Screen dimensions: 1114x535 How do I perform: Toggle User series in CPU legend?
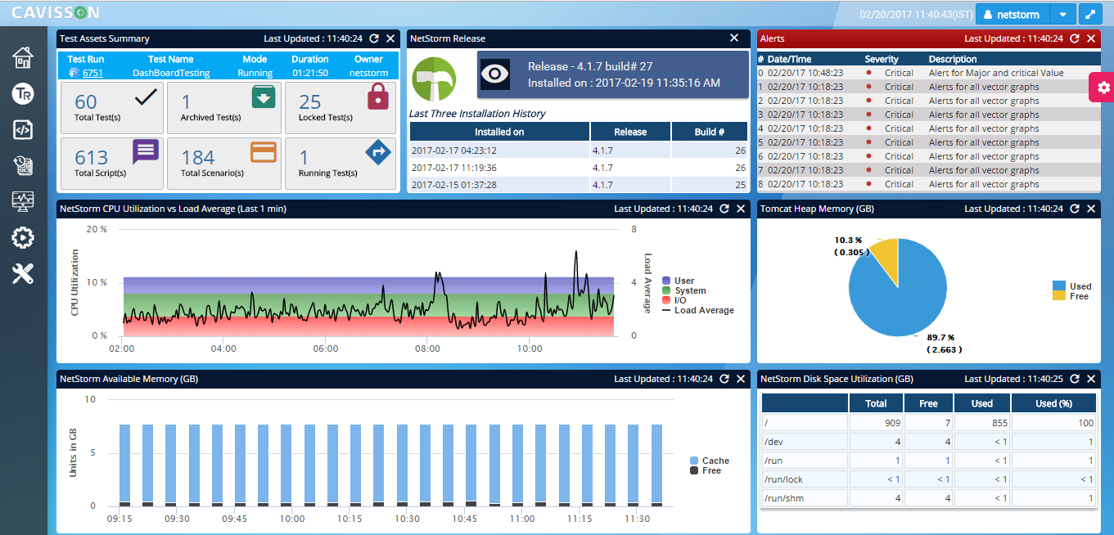[x=679, y=281]
